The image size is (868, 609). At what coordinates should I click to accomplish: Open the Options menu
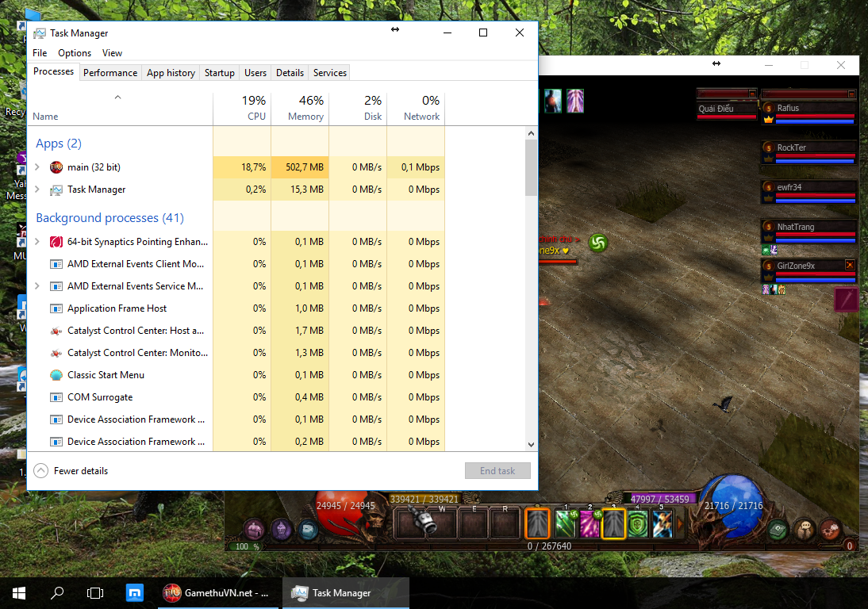75,53
